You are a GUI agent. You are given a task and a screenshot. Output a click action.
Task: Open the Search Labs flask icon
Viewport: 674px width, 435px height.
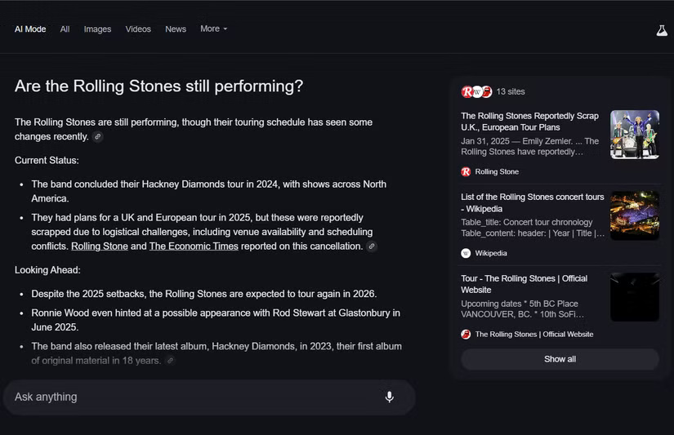tap(662, 30)
